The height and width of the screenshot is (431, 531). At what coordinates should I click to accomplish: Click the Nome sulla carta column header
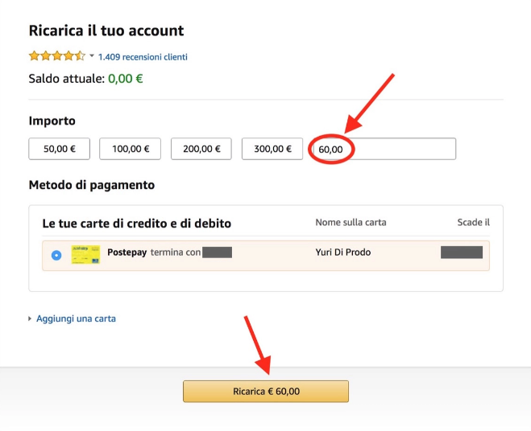(351, 223)
